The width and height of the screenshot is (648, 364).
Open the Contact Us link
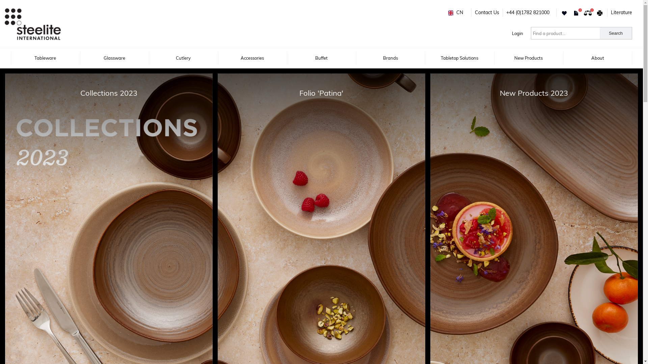coord(487,12)
